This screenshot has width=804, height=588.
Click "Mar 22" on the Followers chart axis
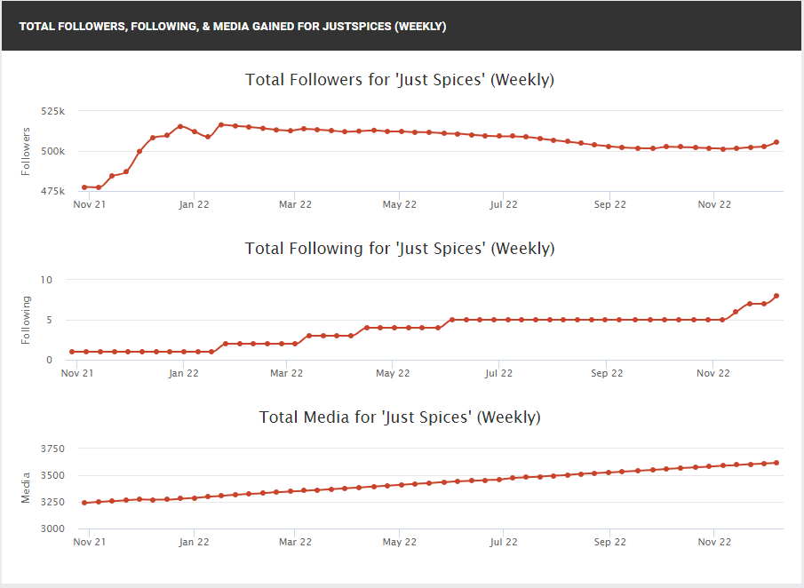295,204
